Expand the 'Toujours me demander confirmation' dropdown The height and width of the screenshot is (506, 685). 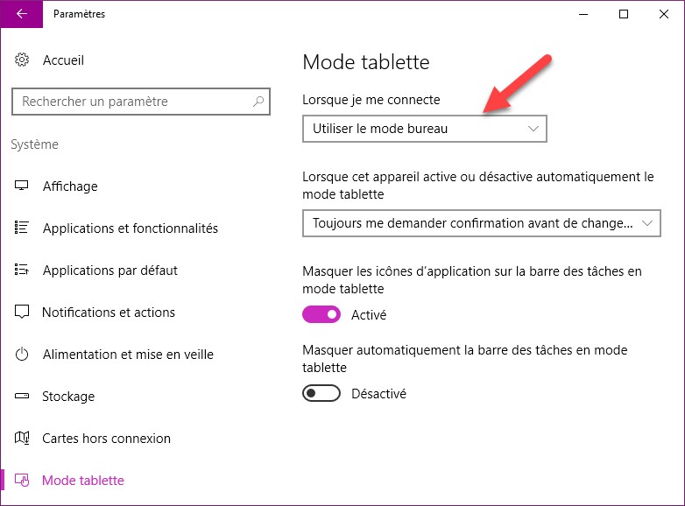point(480,223)
